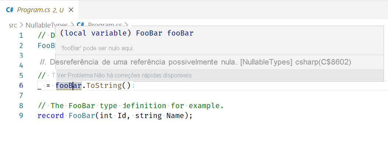
Task: Select the Program.cs editor tab
Action: click(x=39, y=10)
